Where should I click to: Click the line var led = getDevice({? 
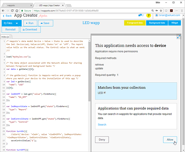(x=18, y=81)
